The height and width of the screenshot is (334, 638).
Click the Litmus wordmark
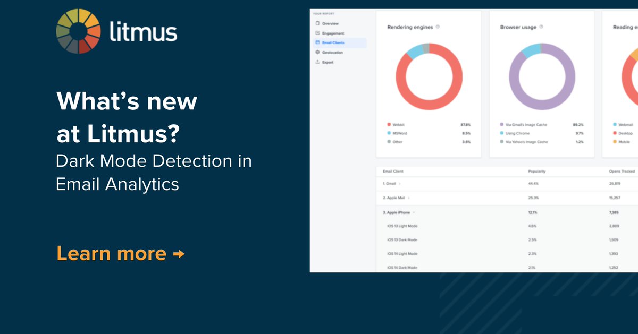pos(143,31)
